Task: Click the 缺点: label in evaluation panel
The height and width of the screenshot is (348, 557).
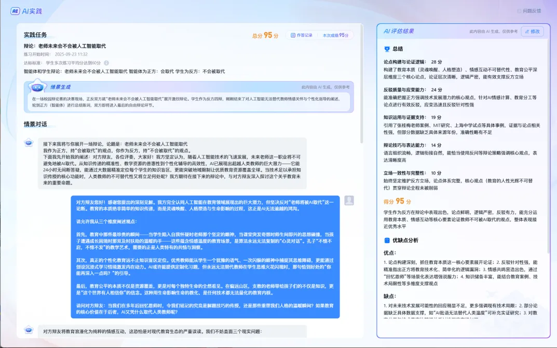Action: [390, 296]
